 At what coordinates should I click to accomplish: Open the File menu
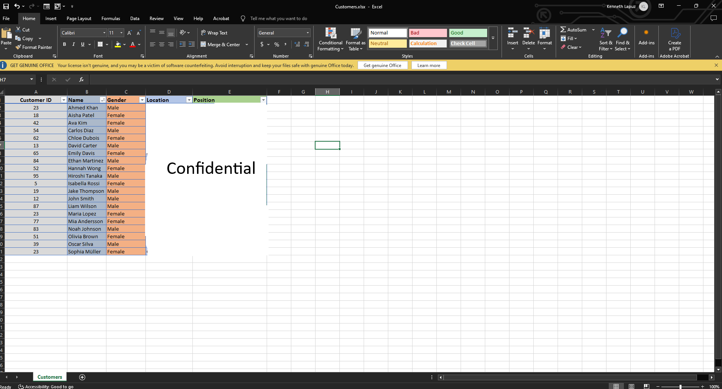click(x=6, y=18)
